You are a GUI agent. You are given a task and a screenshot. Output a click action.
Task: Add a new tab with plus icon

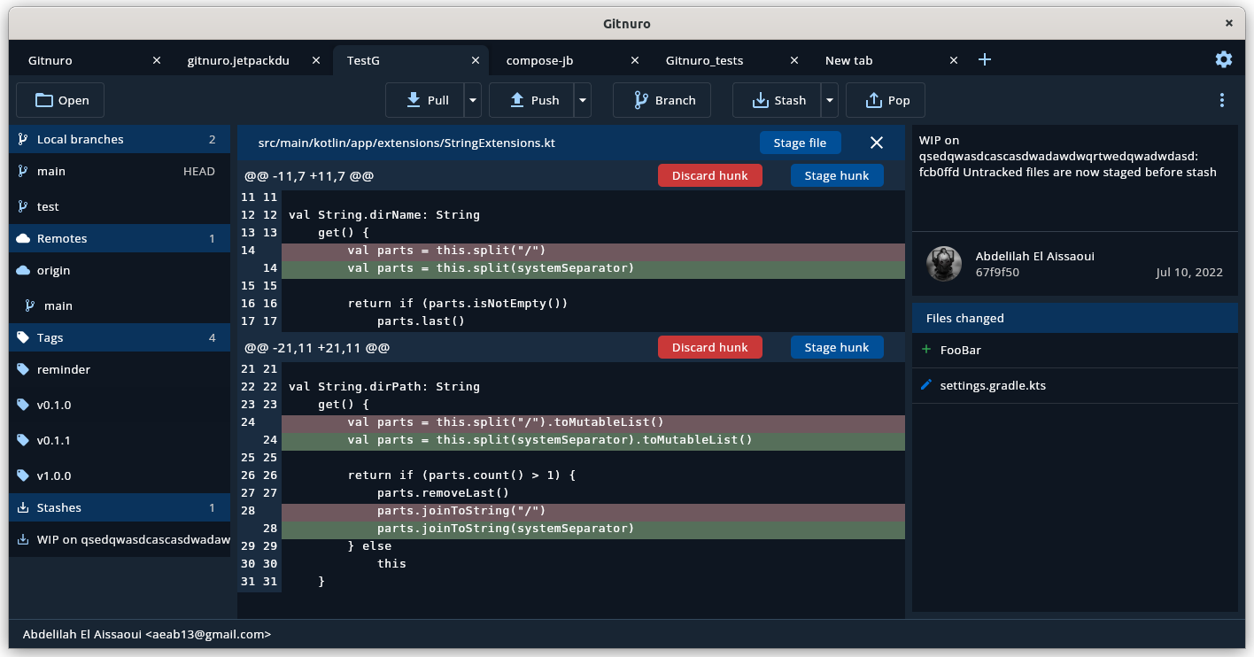[985, 59]
